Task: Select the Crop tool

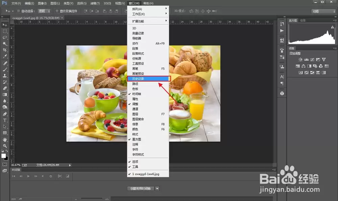Action: [5, 50]
